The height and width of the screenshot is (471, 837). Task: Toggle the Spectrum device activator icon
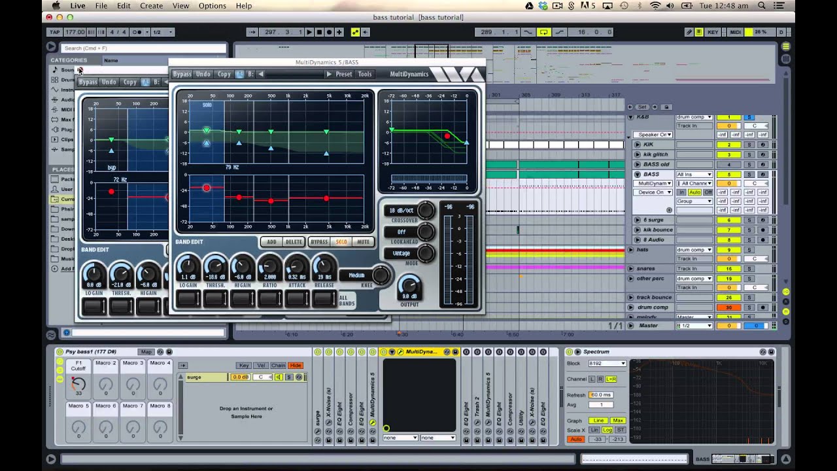pos(569,352)
